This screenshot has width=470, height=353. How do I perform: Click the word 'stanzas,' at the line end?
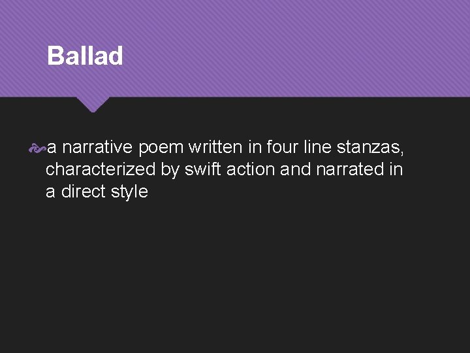coord(371,148)
